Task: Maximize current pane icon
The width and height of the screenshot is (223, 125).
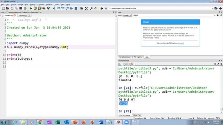Action: coord(82,8)
